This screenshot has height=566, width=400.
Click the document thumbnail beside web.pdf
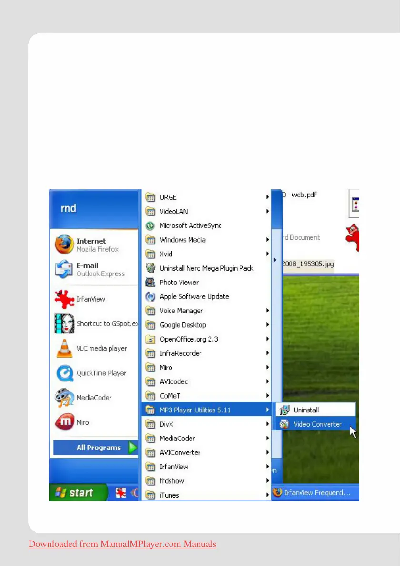(x=354, y=204)
